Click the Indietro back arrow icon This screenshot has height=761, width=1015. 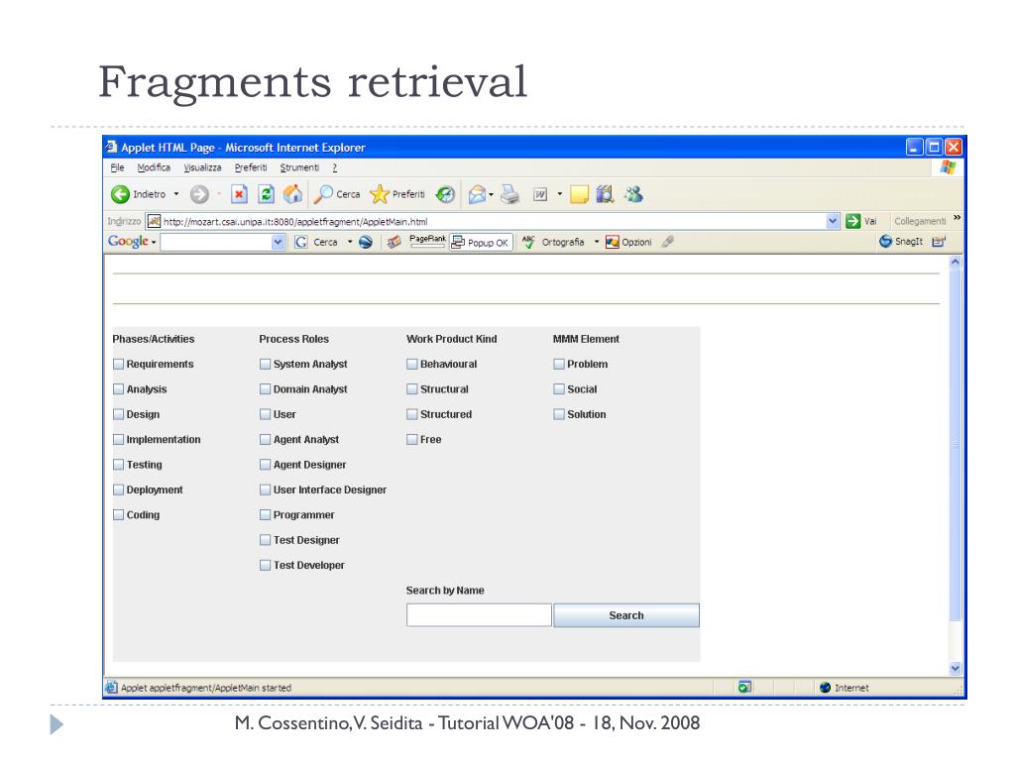tap(120, 194)
